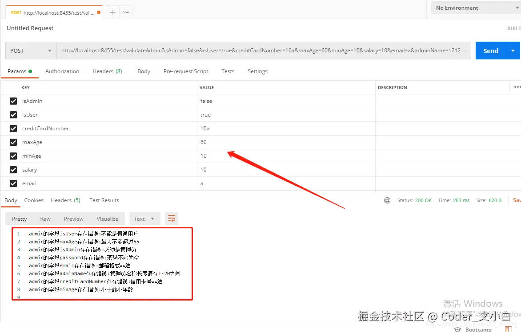Click response line mentioning maxAge 最大不能超过55

point(84,242)
